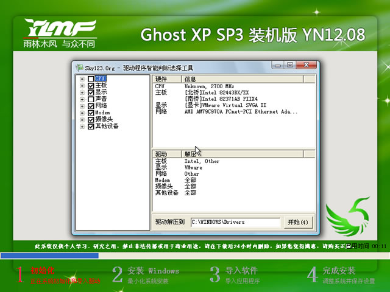Click the driver extract path field

[x=235, y=221]
